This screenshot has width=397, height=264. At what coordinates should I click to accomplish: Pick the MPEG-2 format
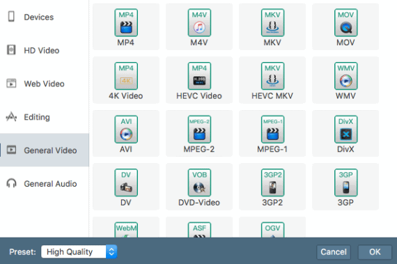(x=199, y=133)
